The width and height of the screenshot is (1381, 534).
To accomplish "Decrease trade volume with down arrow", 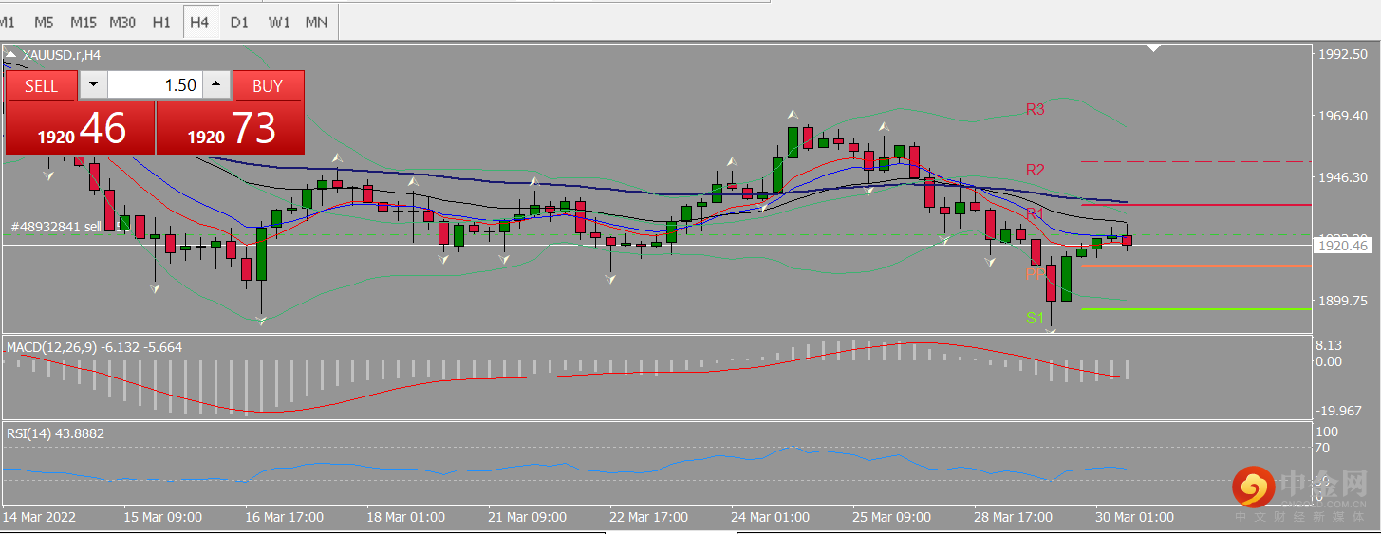I will click(93, 85).
